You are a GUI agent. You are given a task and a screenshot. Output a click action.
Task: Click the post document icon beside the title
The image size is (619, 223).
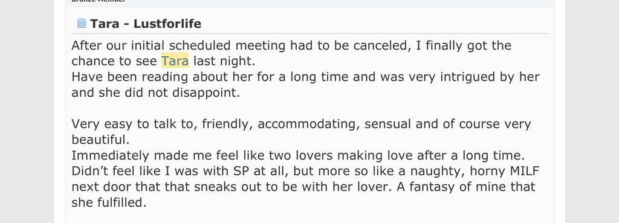(82, 24)
